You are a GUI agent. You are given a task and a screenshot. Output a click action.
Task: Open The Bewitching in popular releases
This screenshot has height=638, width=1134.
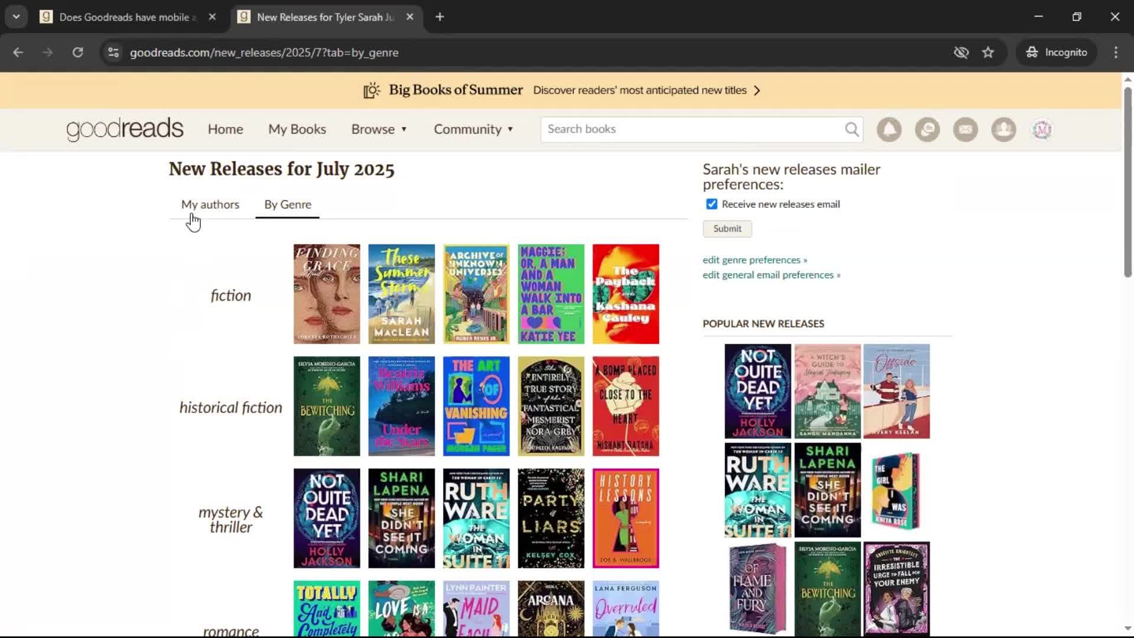coord(827,589)
